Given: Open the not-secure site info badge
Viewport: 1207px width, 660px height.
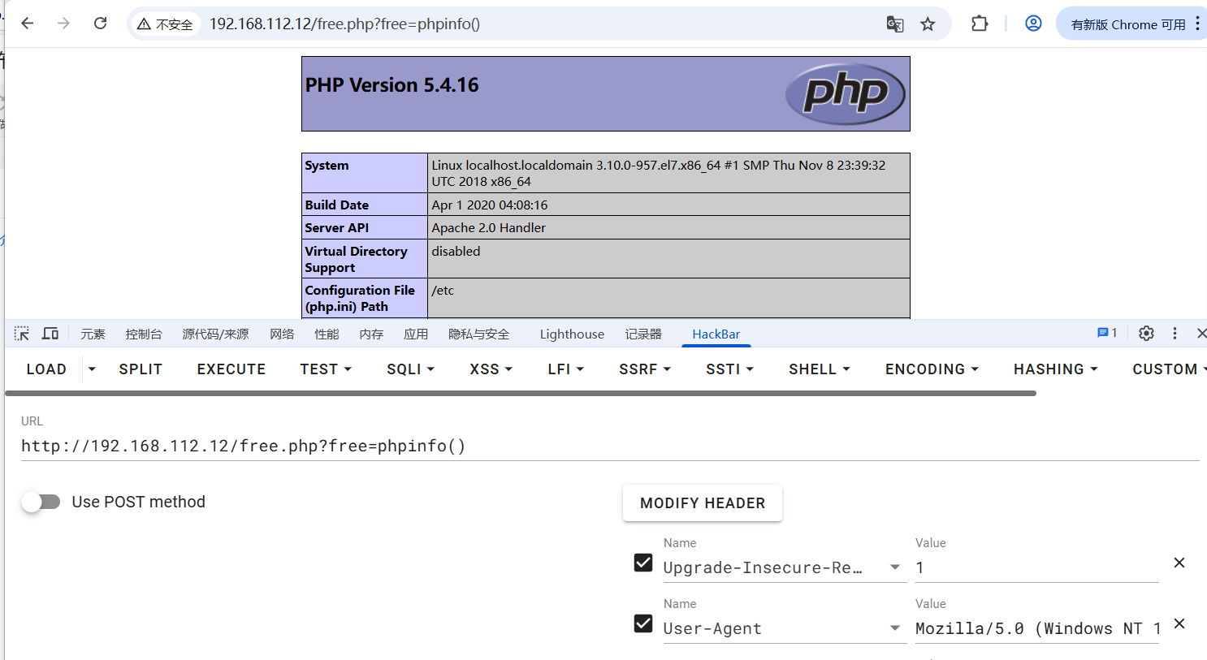Looking at the screenshot, I should (166, 24).
